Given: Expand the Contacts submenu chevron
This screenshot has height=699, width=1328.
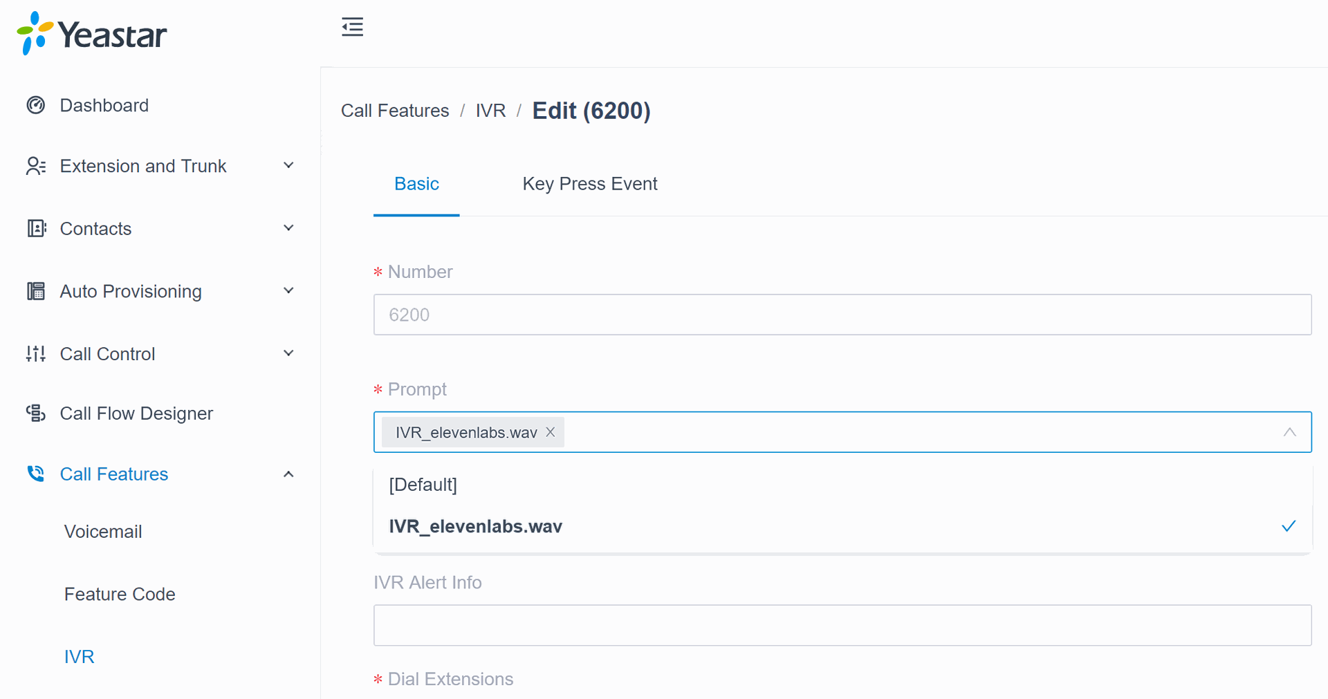Looking at the screenshot, I should coord(288,228).
